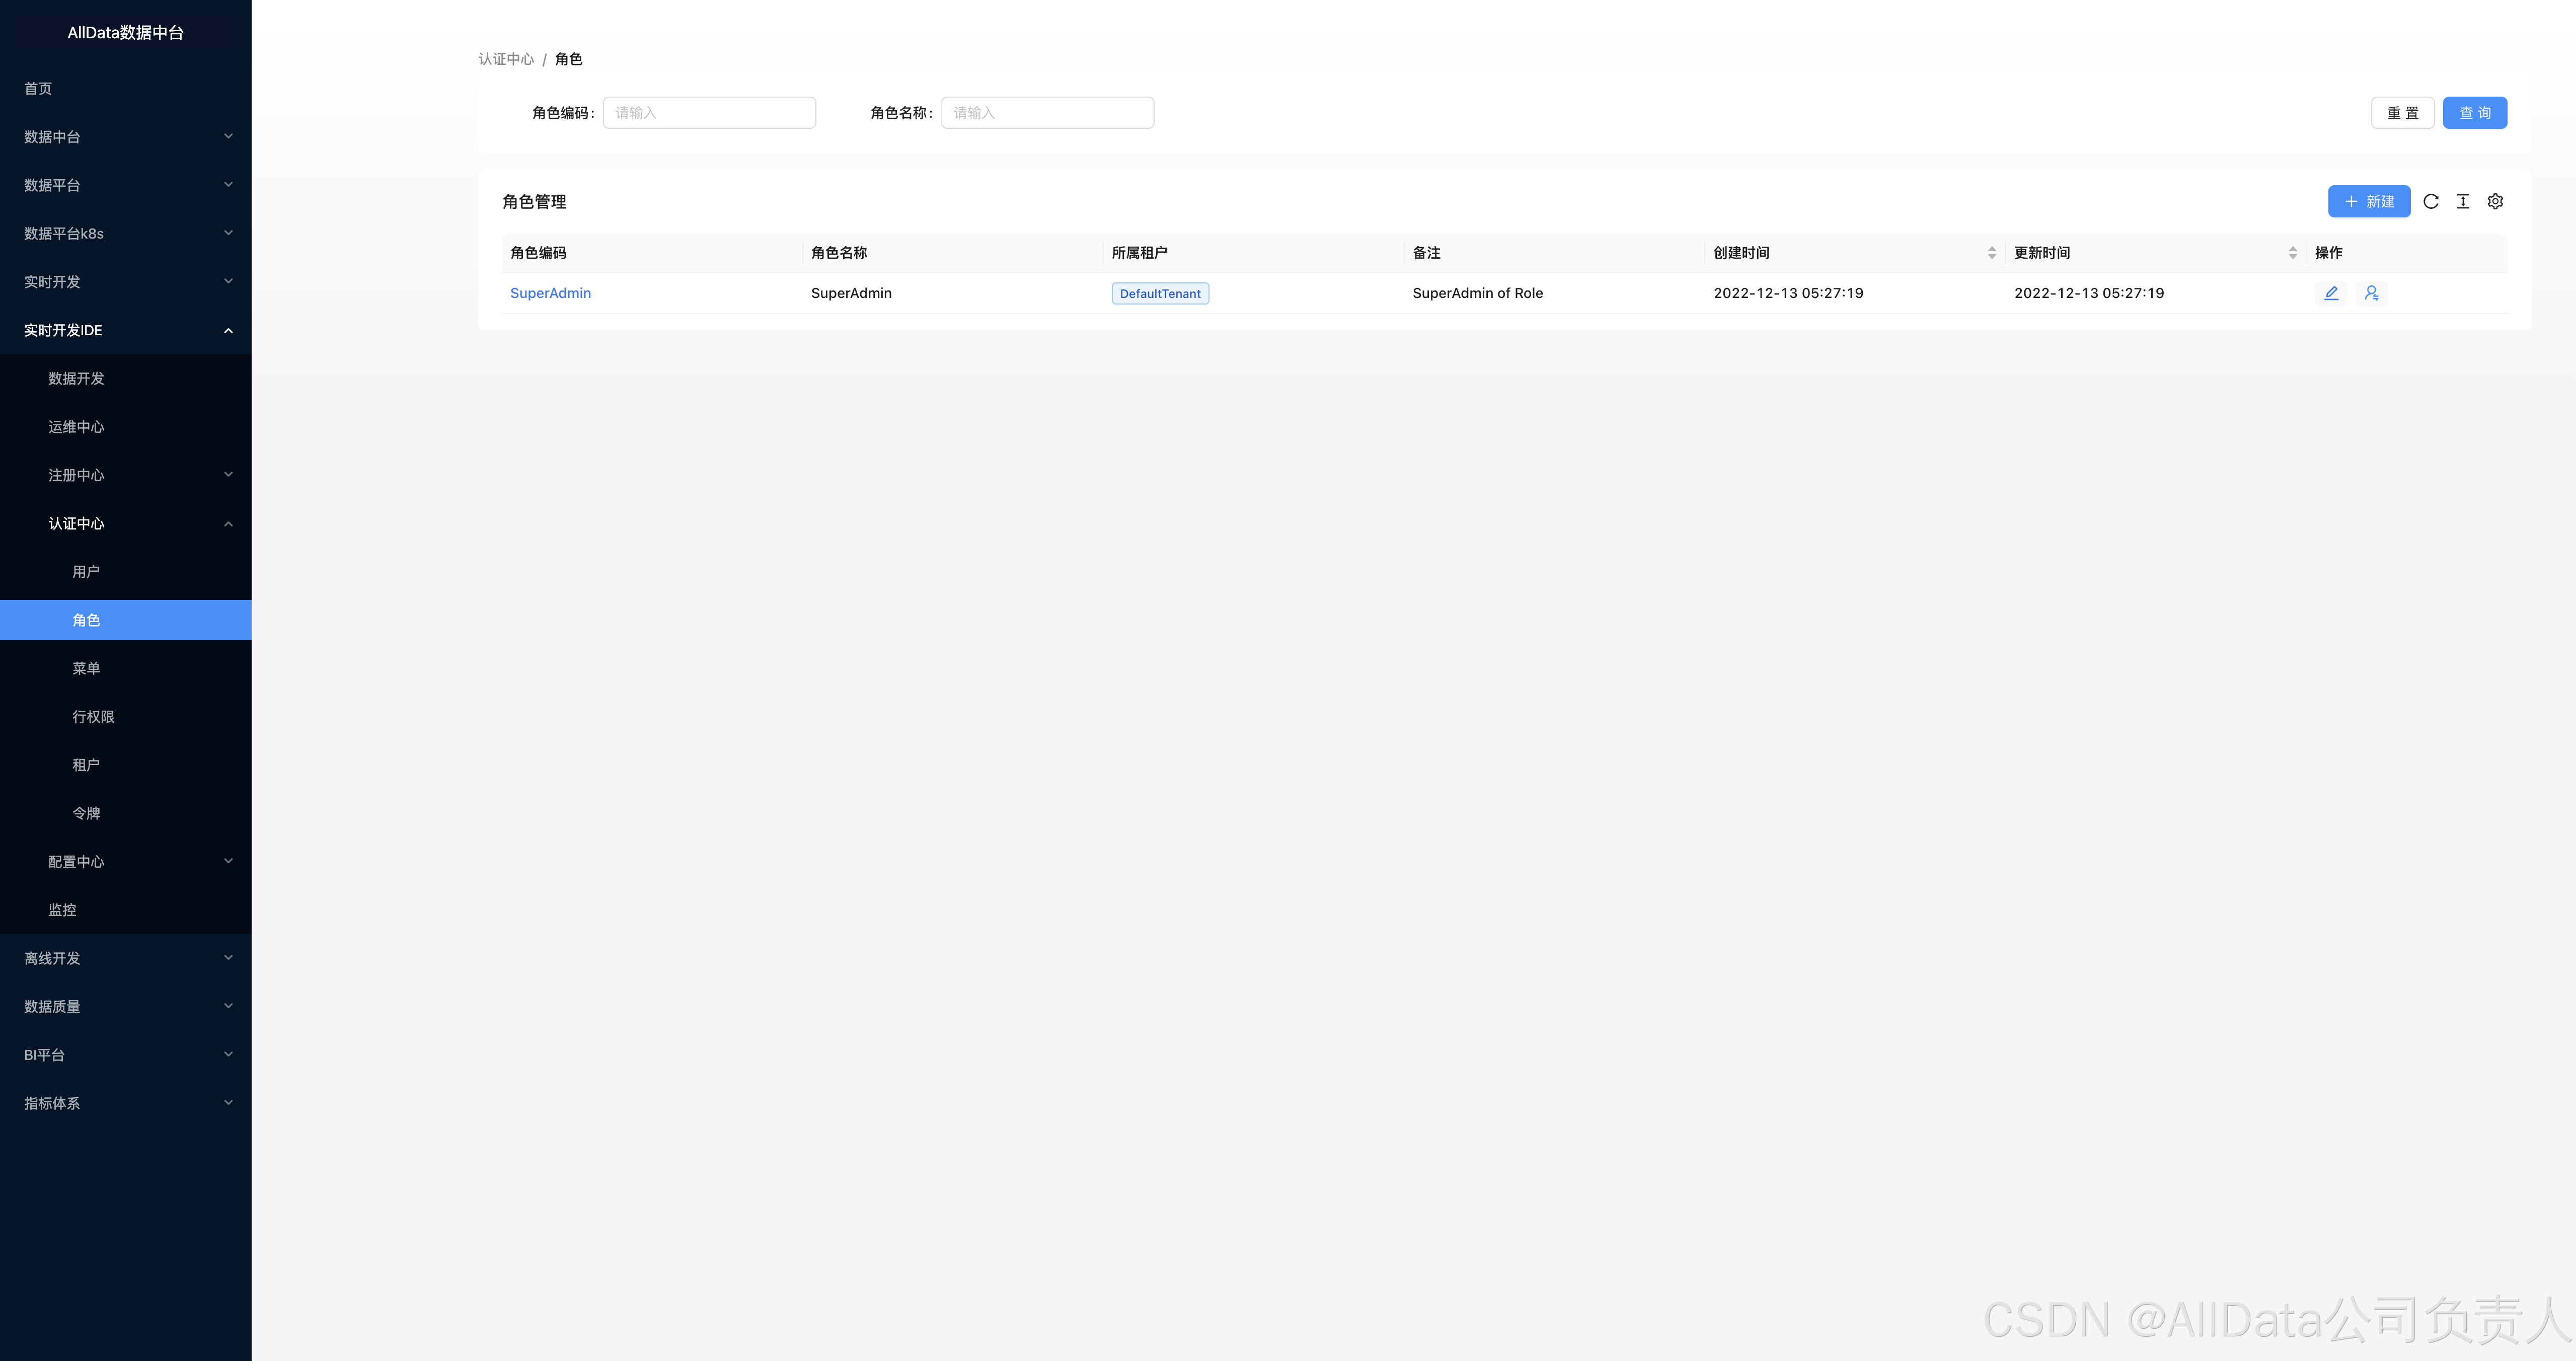Click the refresh icon in role management toolbar

pyautogui.click(x=2430, y=201)
